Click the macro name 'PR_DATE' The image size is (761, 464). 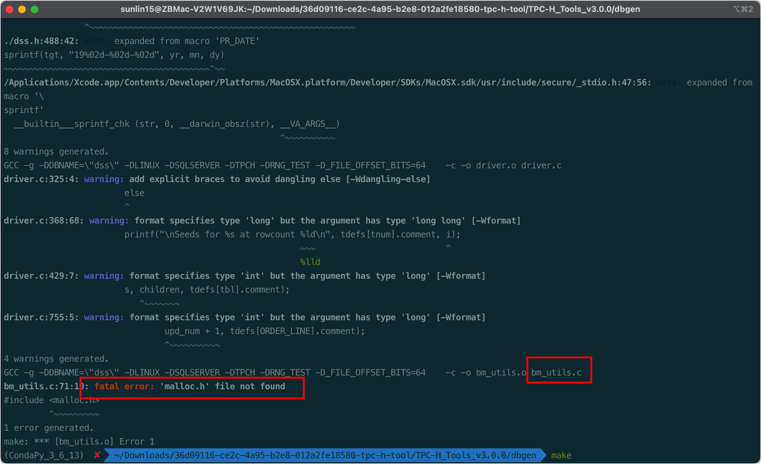(x=237, y=41)
